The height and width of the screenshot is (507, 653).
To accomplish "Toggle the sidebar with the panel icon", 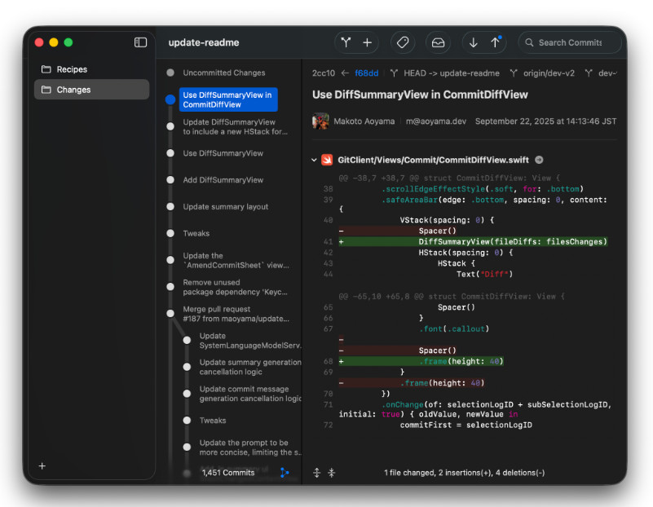I will [140, 42].
